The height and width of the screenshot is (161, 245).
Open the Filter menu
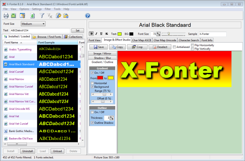(x=48, y=9)
